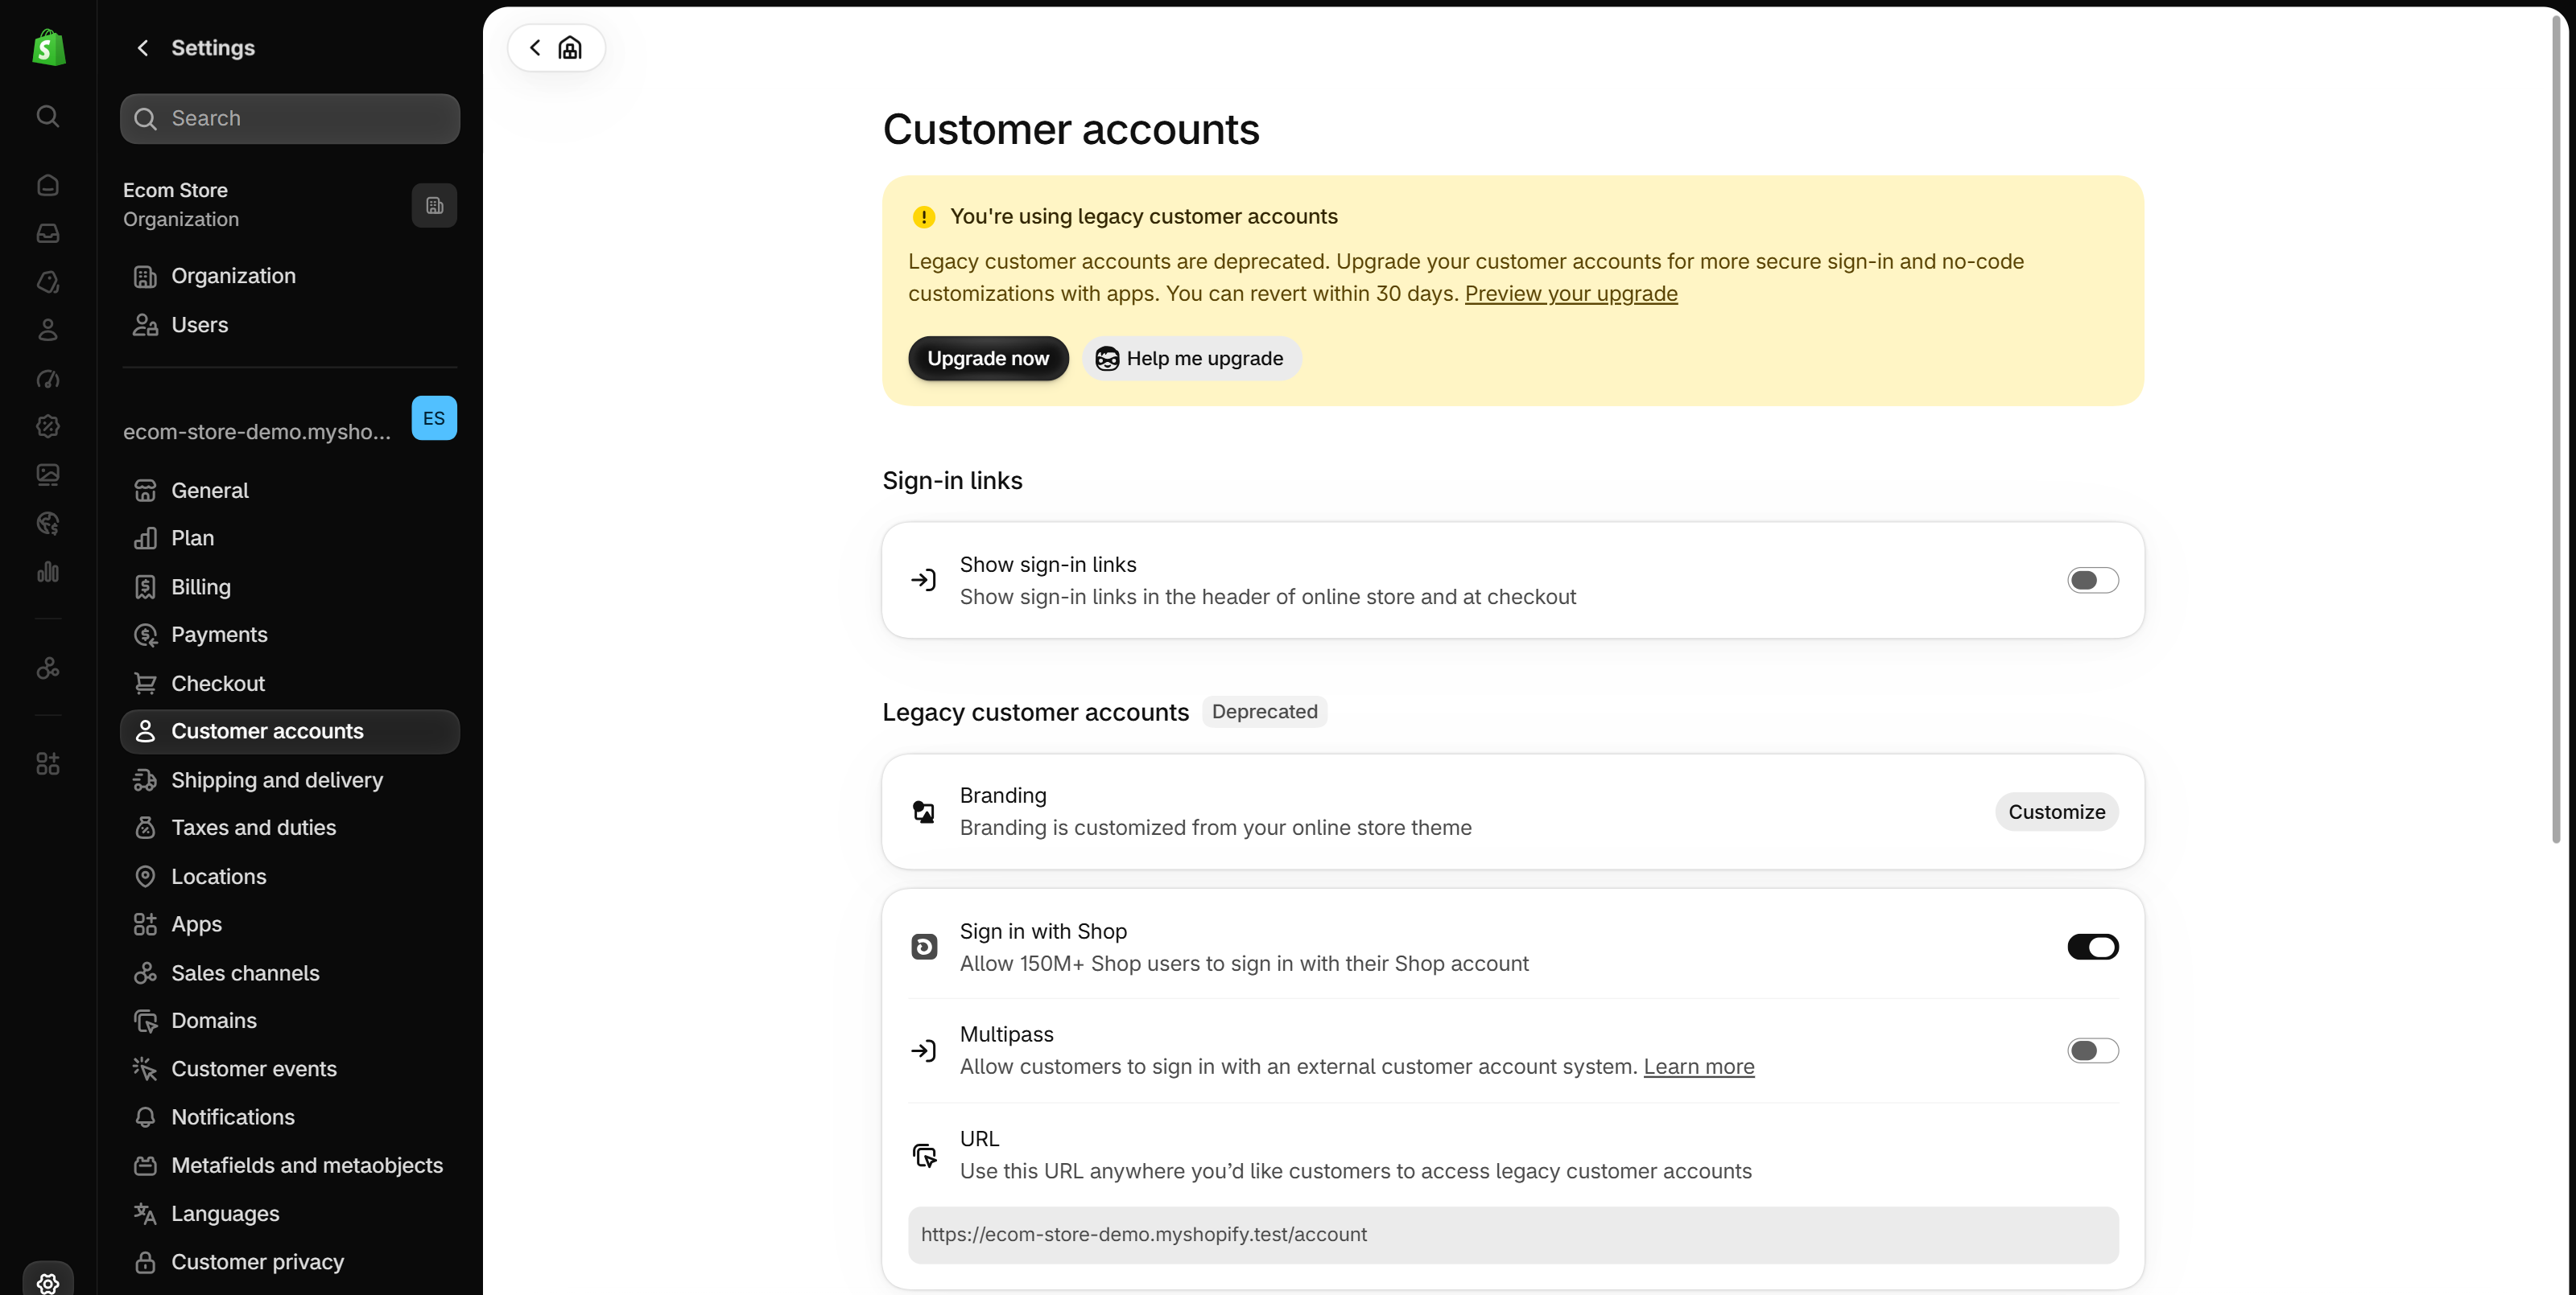Open Languages settings
The height and width of the screenshot is (1295, 2576).
click(289, 1213)
